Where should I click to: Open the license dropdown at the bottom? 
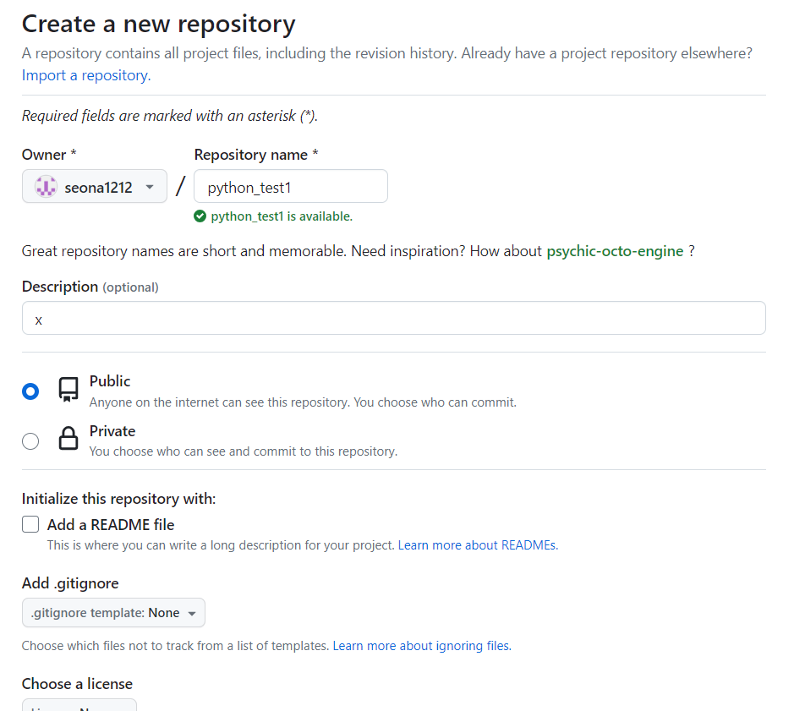tap(79, 705)
